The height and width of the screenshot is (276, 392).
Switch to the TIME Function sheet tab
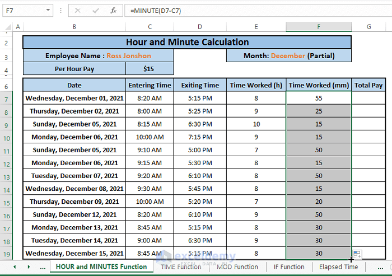181,266
